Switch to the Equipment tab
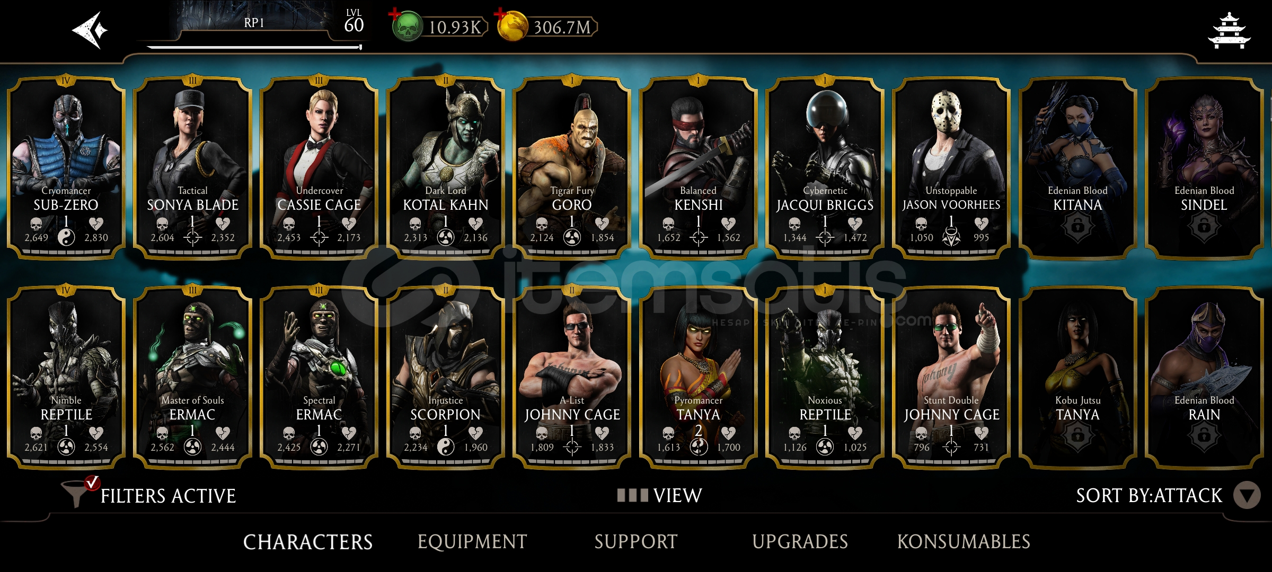1272x572 pixels. [472, 542]
